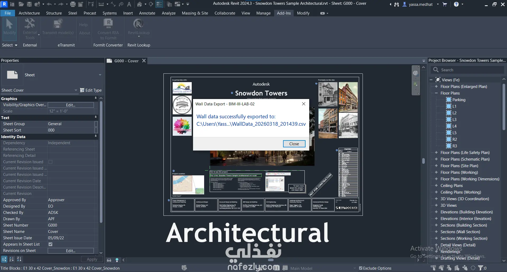Open the Architecture ribbon tab
The height and width of the screenshot is (272, 507).
29,13
